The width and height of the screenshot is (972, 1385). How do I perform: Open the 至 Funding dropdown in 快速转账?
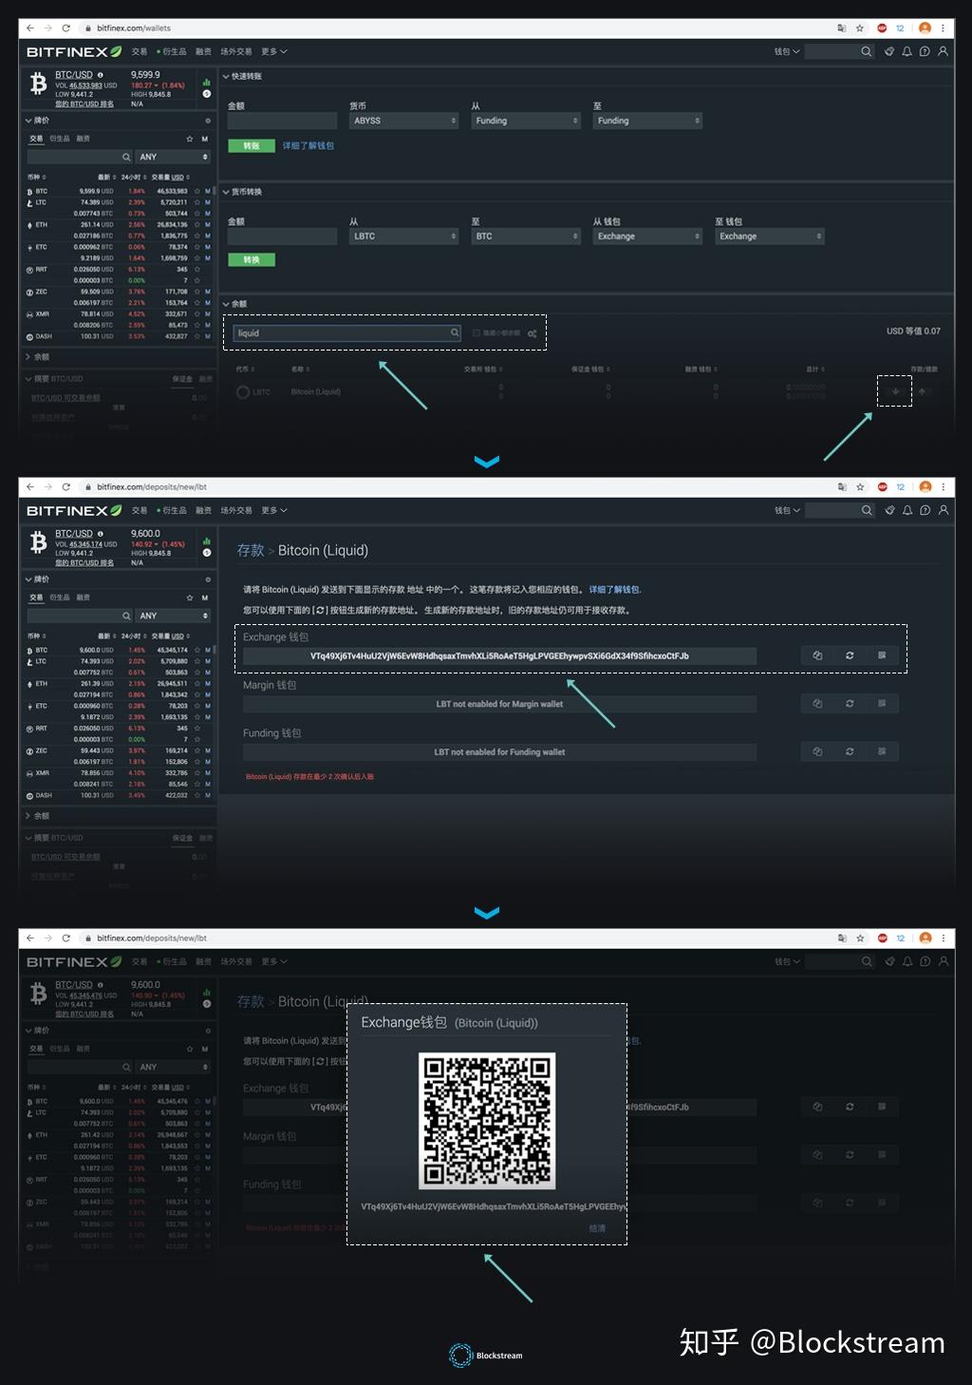[647, 121]
